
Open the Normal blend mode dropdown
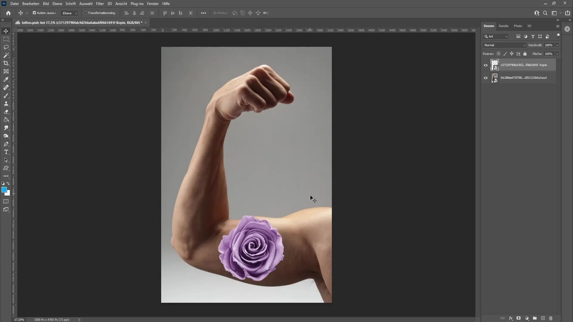tap(504, 45)
